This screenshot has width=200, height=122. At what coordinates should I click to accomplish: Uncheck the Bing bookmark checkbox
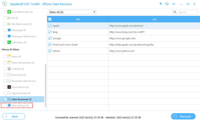point(50,32)
